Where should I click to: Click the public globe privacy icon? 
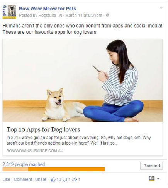coord(107,15)
